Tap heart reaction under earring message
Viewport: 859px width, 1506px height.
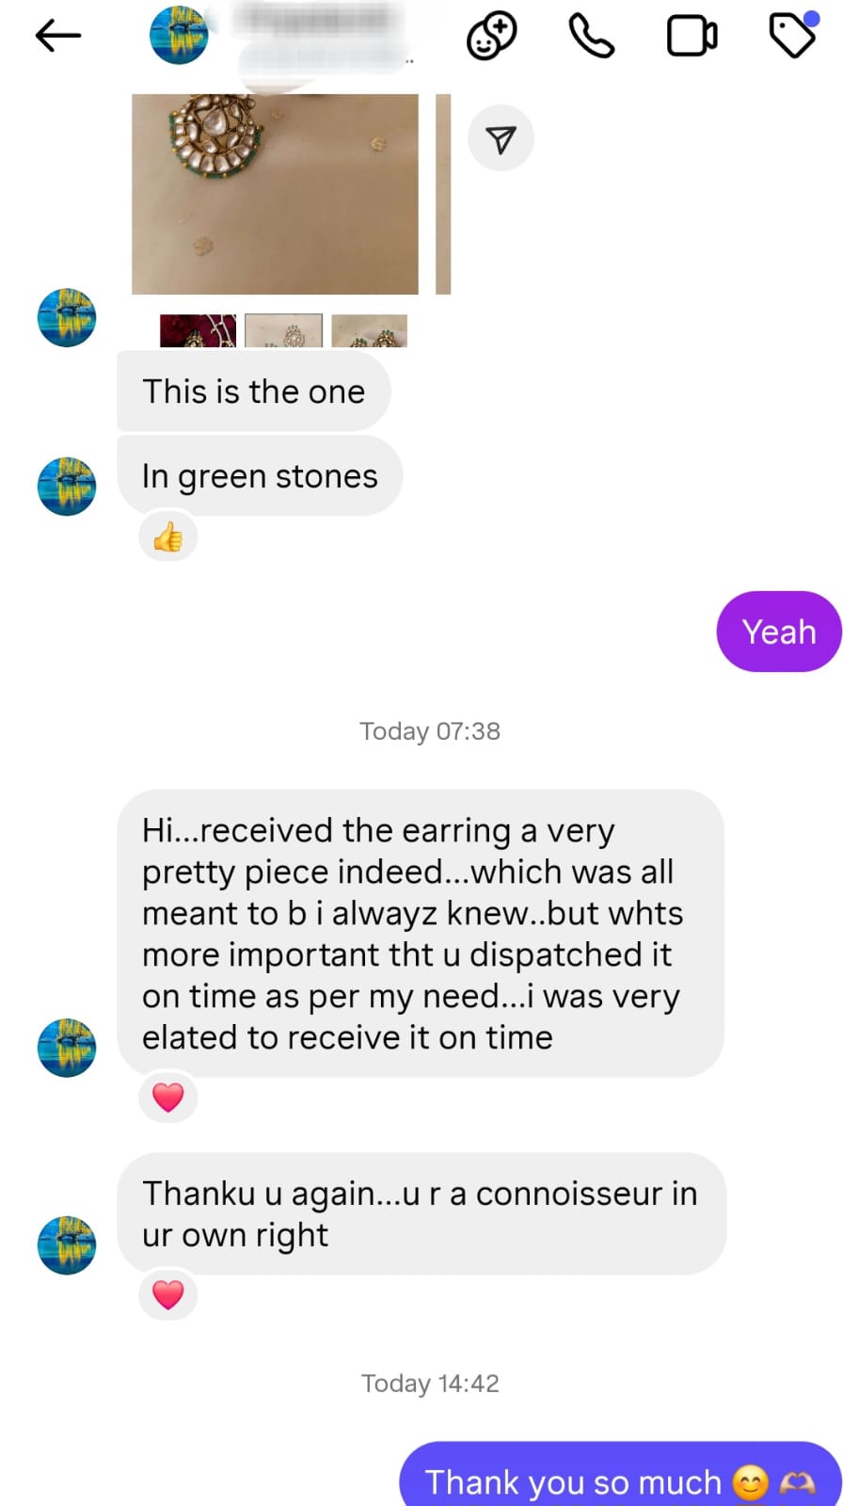(x=168, y=1097)
